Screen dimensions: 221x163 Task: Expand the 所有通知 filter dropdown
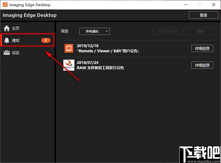(x=95, y=31)
